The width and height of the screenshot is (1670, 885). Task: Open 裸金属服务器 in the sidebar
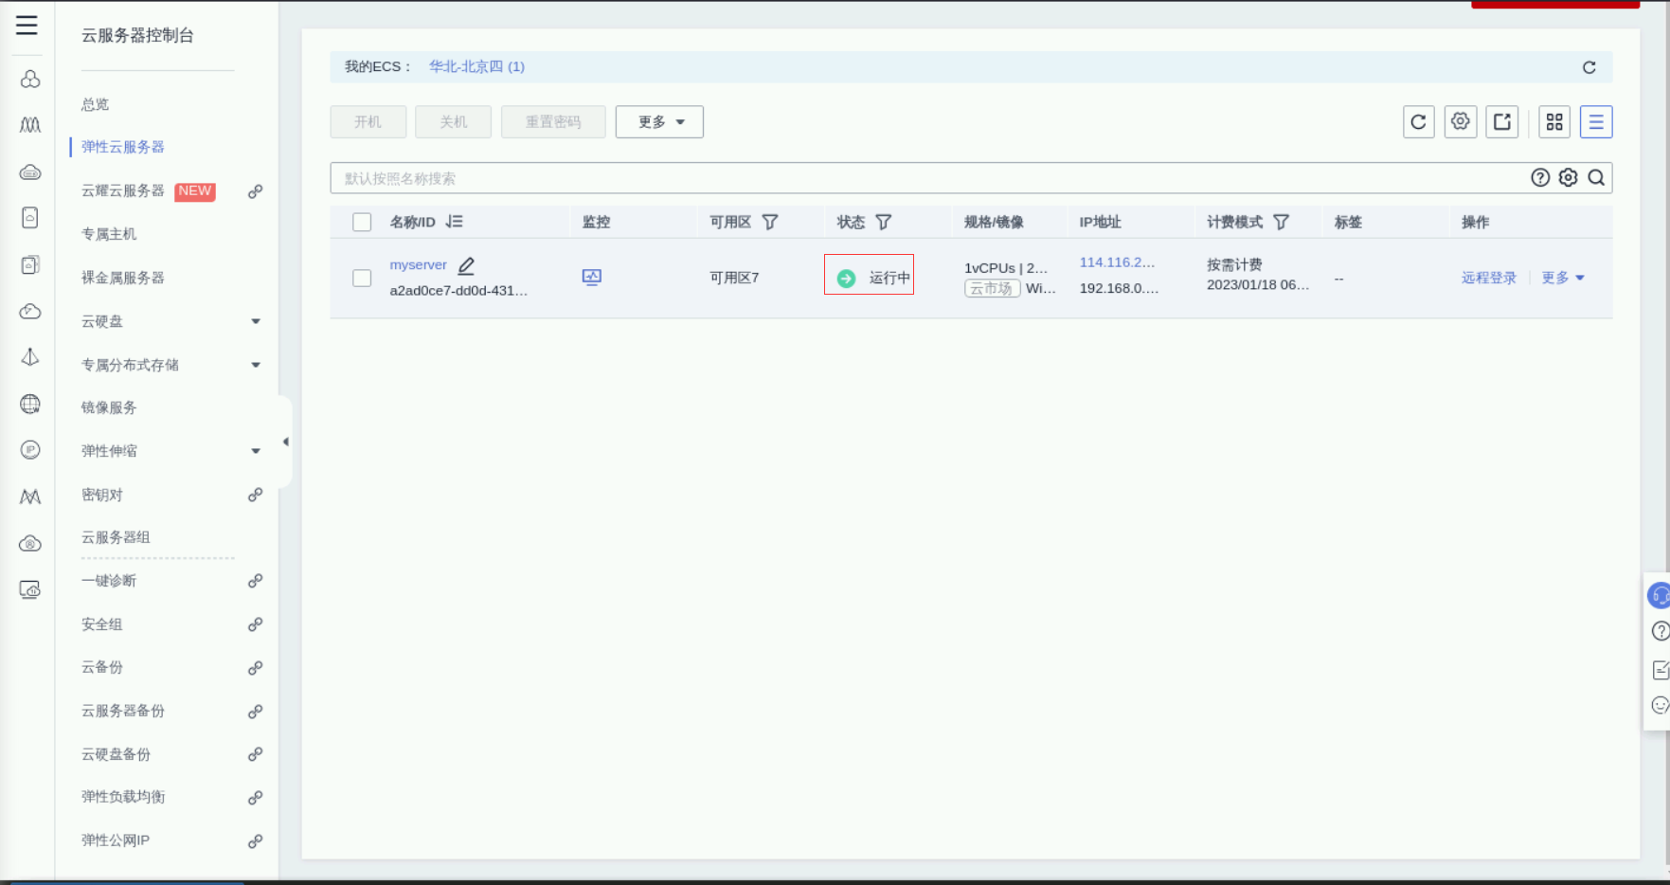(123, 278)
